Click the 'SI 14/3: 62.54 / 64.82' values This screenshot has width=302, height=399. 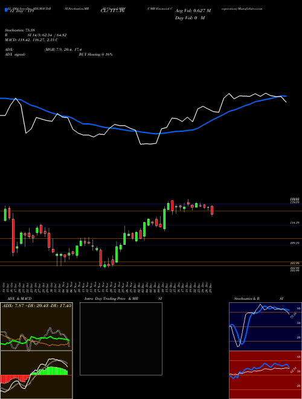click(x=47, y=35)
